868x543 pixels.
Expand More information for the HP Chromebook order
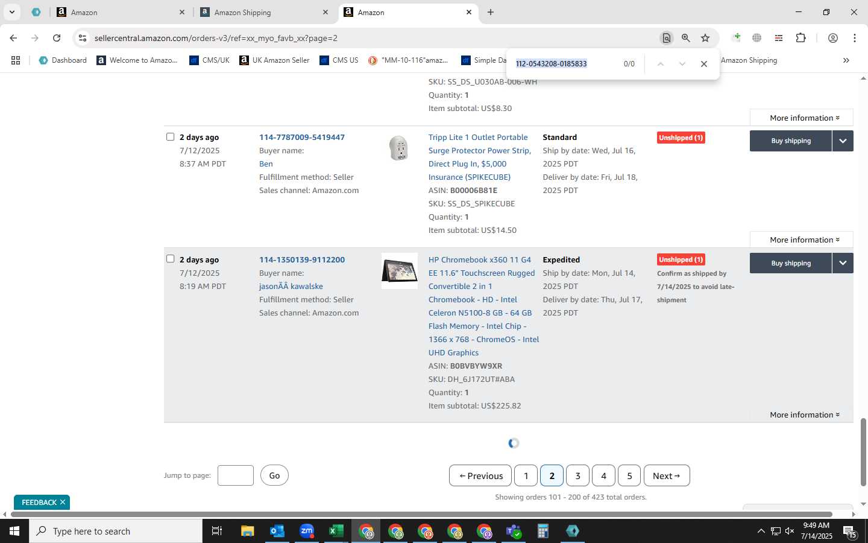point(802,414)
